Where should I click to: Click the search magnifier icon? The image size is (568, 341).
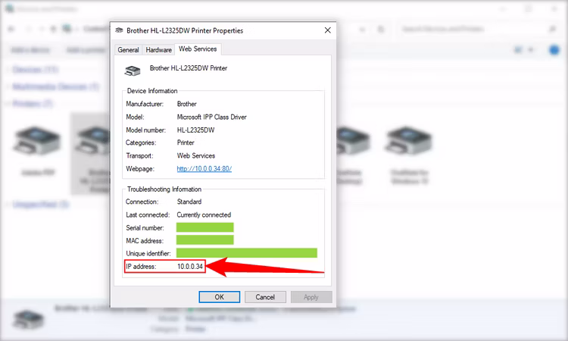(x=552, y=29)
